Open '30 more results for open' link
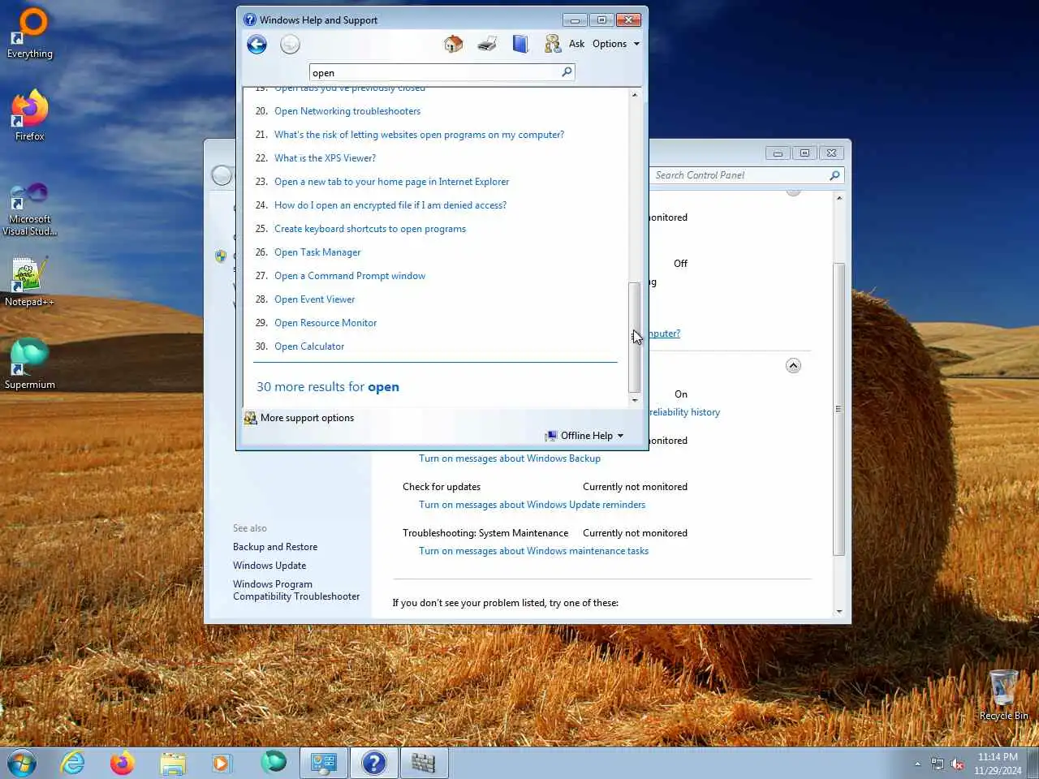1039x779 pixels. 328,387
